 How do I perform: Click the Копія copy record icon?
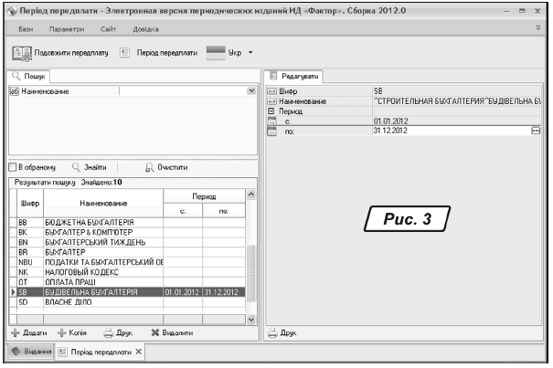pyautogui.click(x=62, y=334)
